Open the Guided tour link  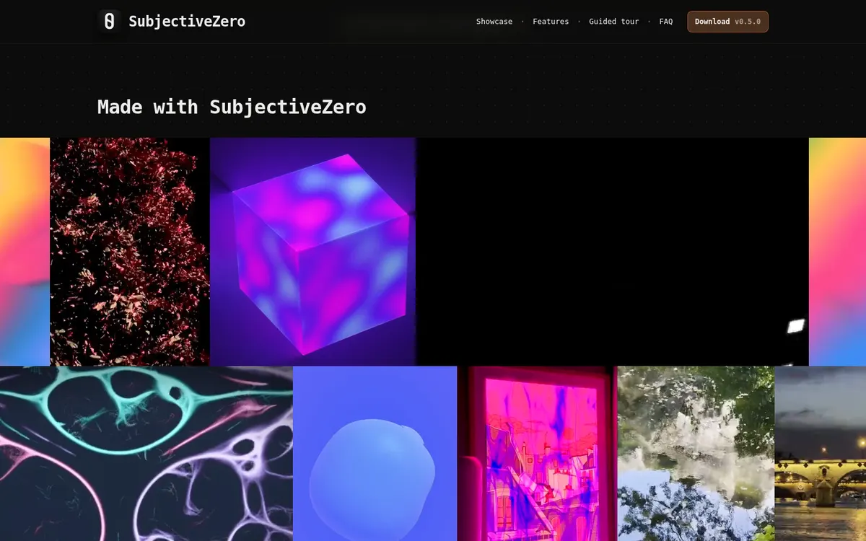(613, 22)
